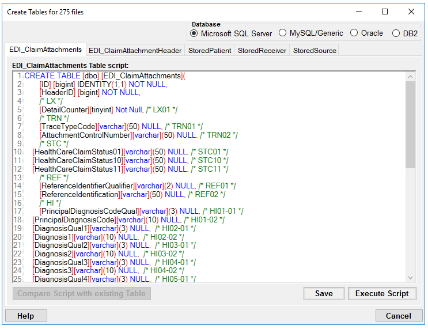Click the Save button
The image size is (428, 329).
coord(323,293)
